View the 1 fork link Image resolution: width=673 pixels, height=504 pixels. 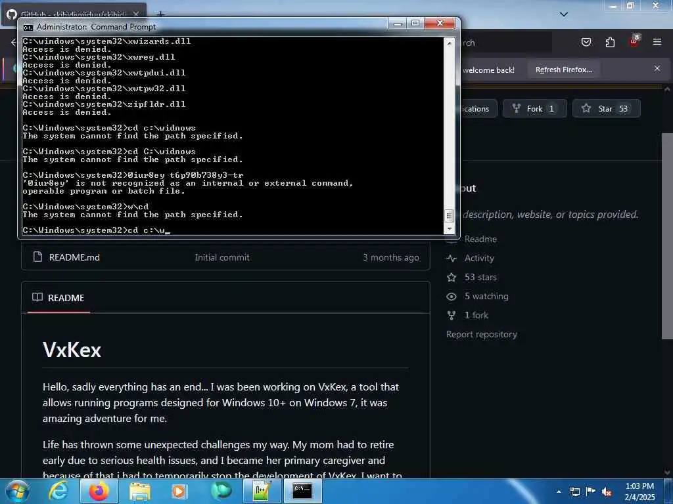pyautogui.click(x=476, y=315)
